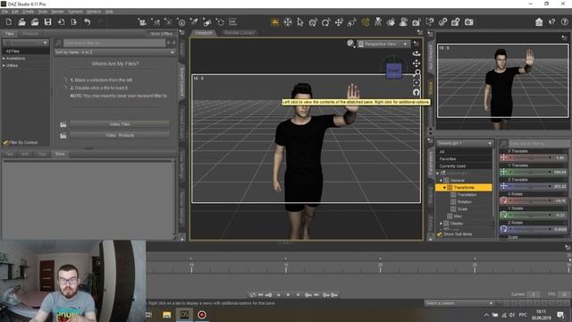Select the Translation subgroup
The width and height of the screenshot is (572, 322).
[467, 195]
